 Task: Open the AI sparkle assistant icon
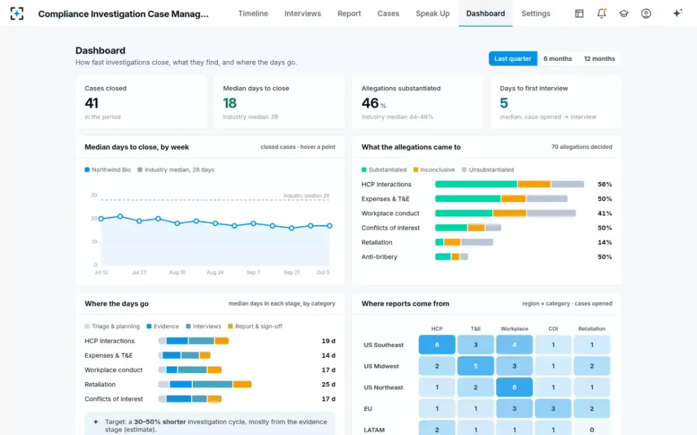pyautogui.click(x=677, y=13)
